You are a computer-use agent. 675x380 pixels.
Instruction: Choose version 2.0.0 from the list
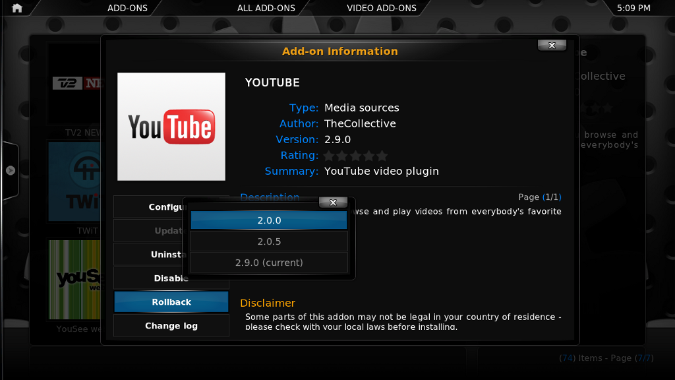click(269, 220)
